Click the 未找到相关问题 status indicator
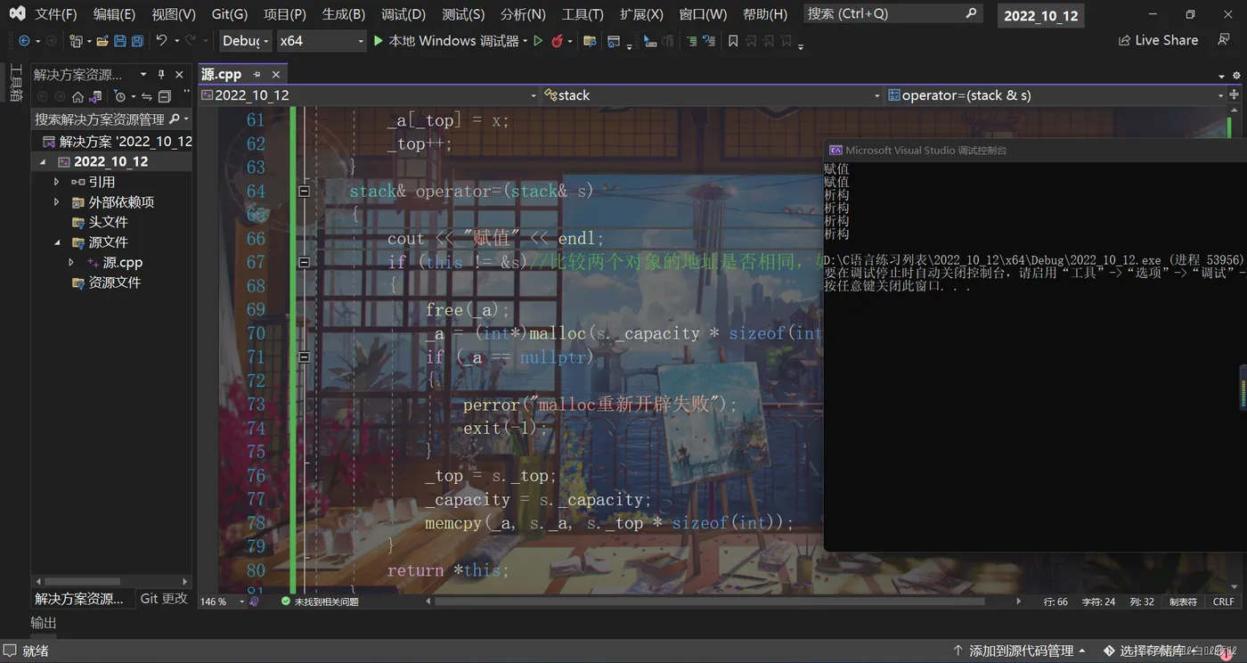The image size is (1247, 663). (x=320, y=602)
